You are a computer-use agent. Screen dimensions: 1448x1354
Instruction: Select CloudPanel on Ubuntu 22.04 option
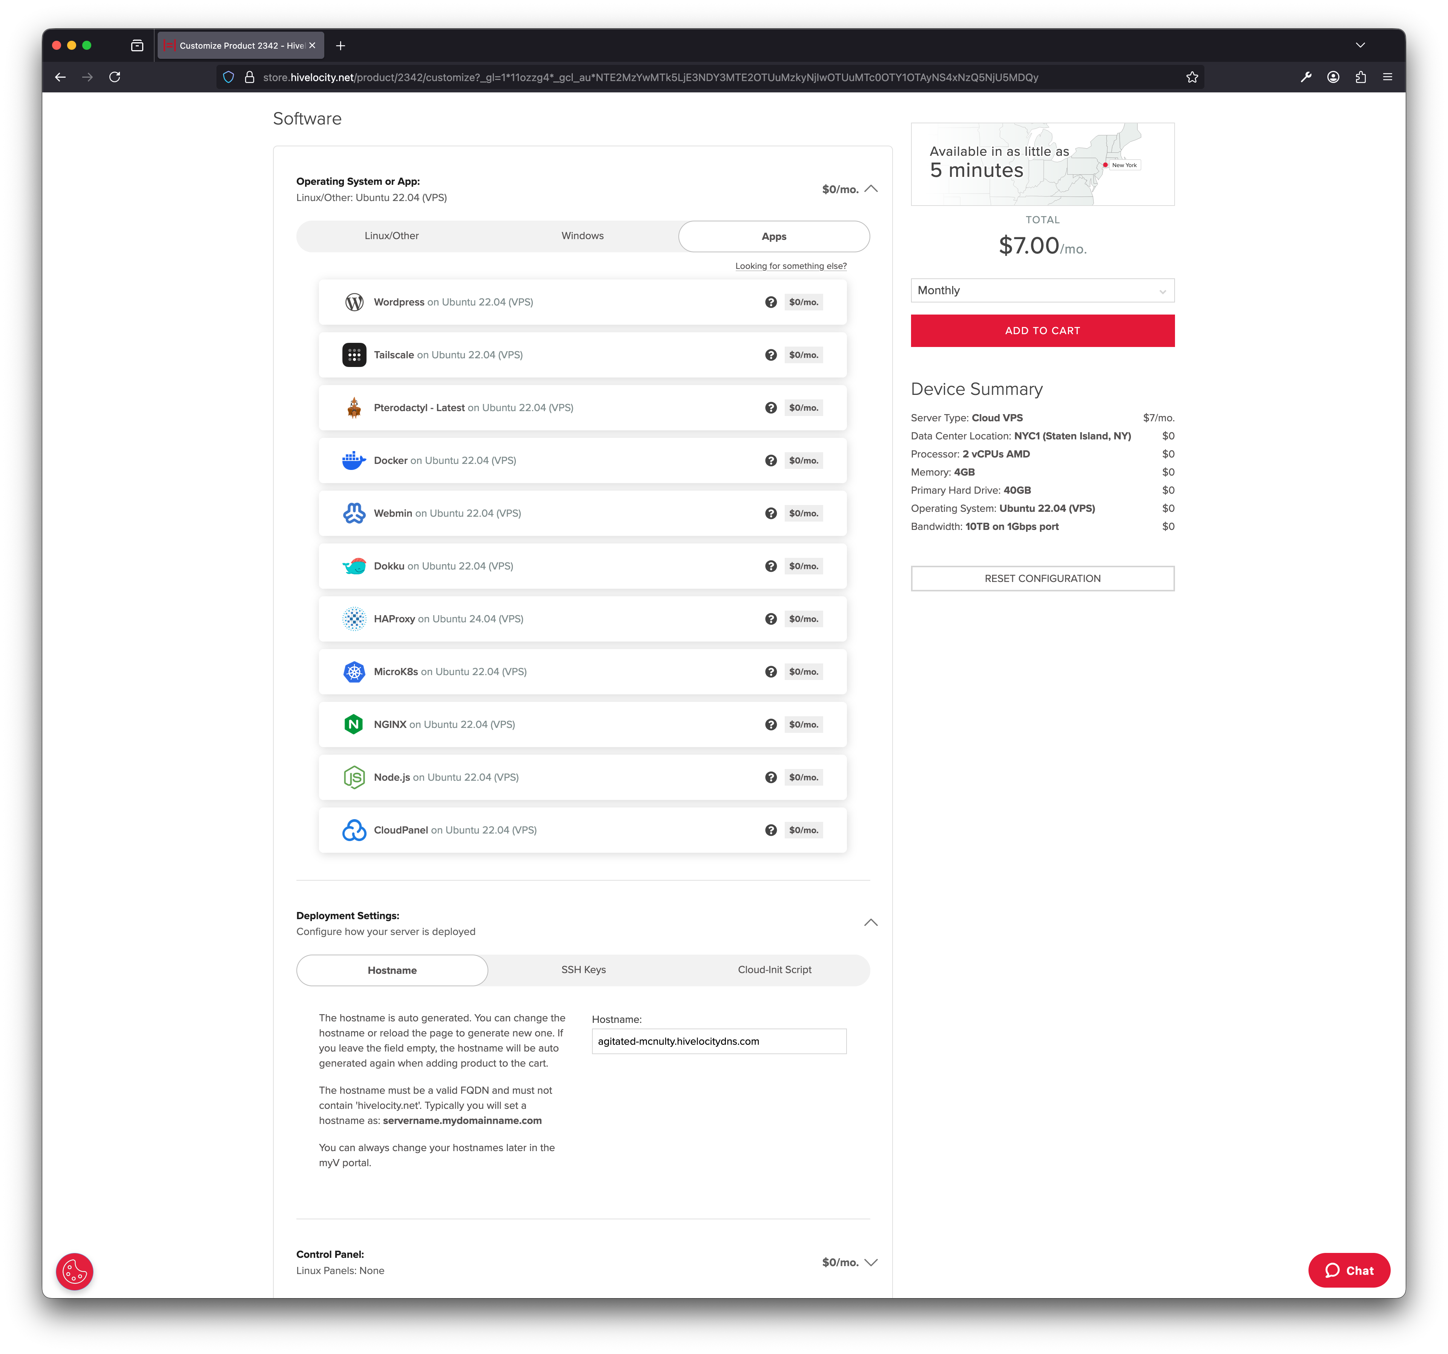[582, 831]
